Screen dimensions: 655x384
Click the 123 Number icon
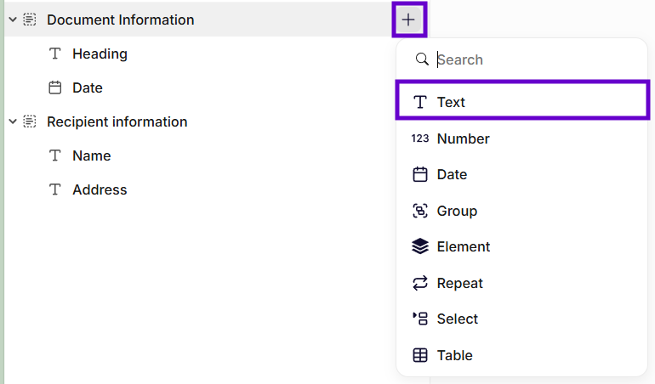coord(420,138)
